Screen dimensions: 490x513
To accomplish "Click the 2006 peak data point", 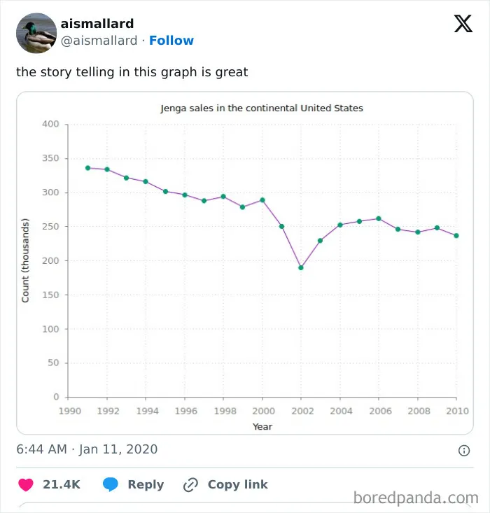I will [379, 218].
